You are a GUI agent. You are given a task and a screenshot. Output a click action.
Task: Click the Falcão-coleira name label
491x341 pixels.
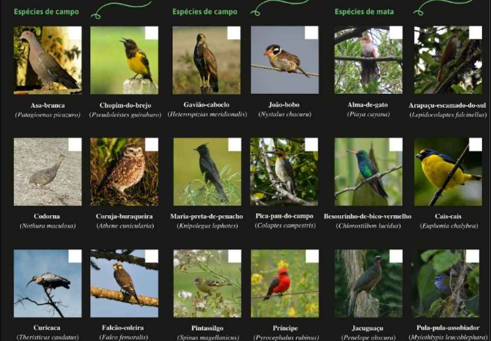pyautogui.click(x=123, y=328)
